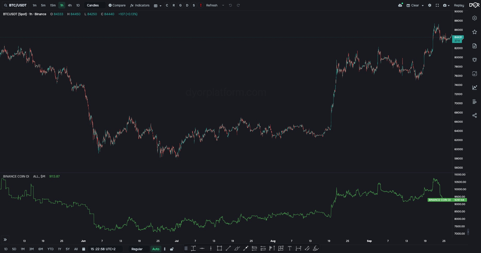Viewport: 481px width, 253px height.
Task: Open the screenshot camera dropdown
Action: pyautogui.click(x=446, y=5)
